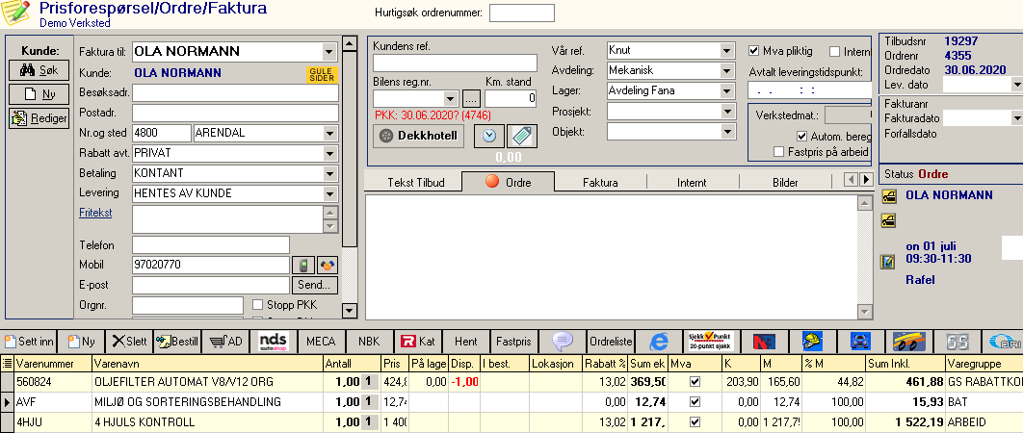
Task: Open the Ordreliste button
Action: coord(612,341)
